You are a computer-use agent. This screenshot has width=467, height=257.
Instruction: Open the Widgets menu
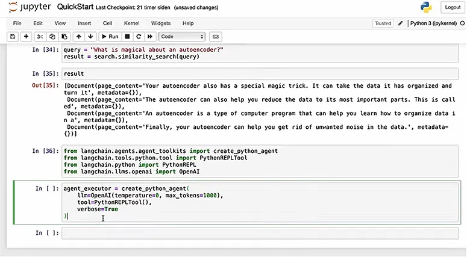(x=161, y=23)
